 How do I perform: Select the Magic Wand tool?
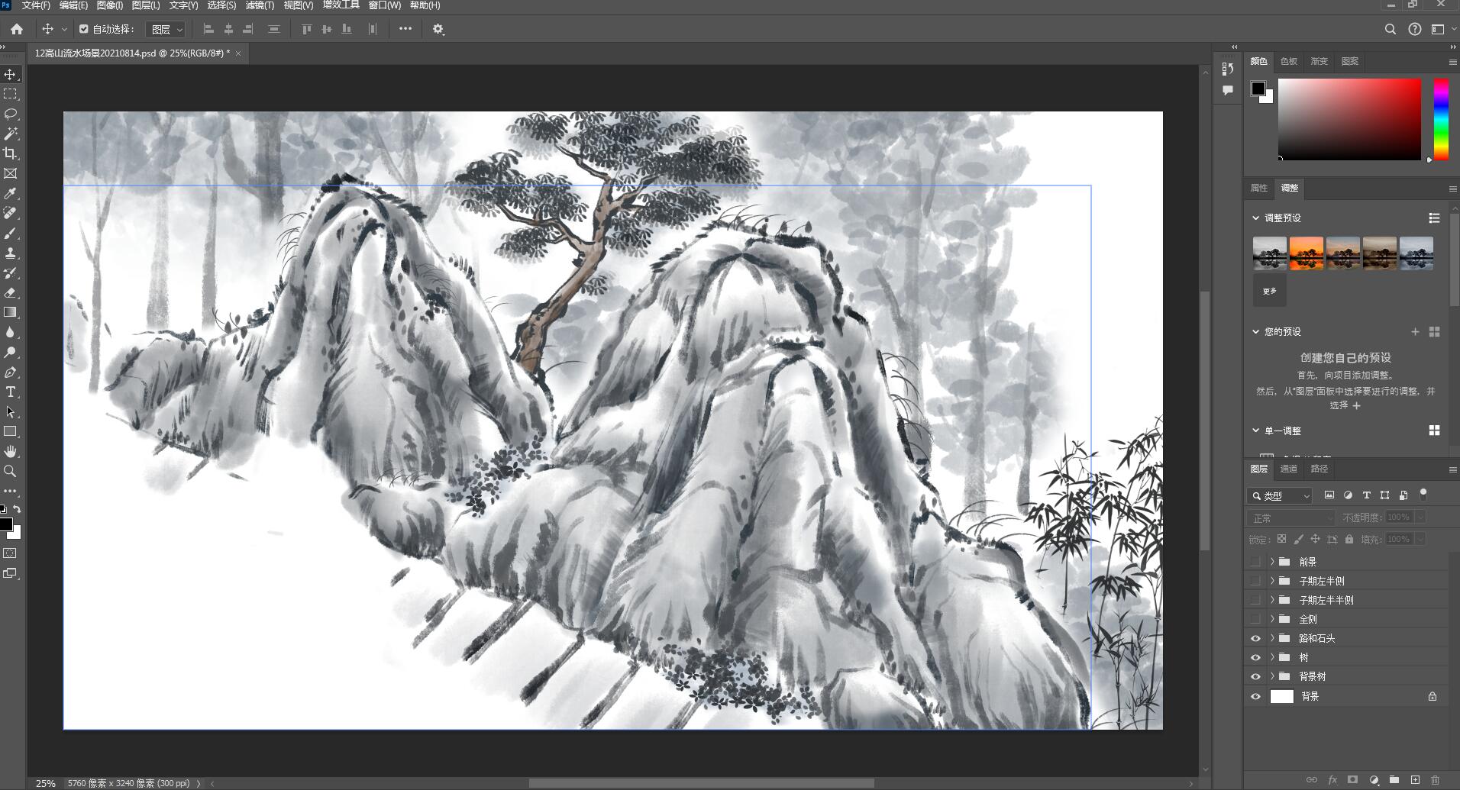[11, 134]
